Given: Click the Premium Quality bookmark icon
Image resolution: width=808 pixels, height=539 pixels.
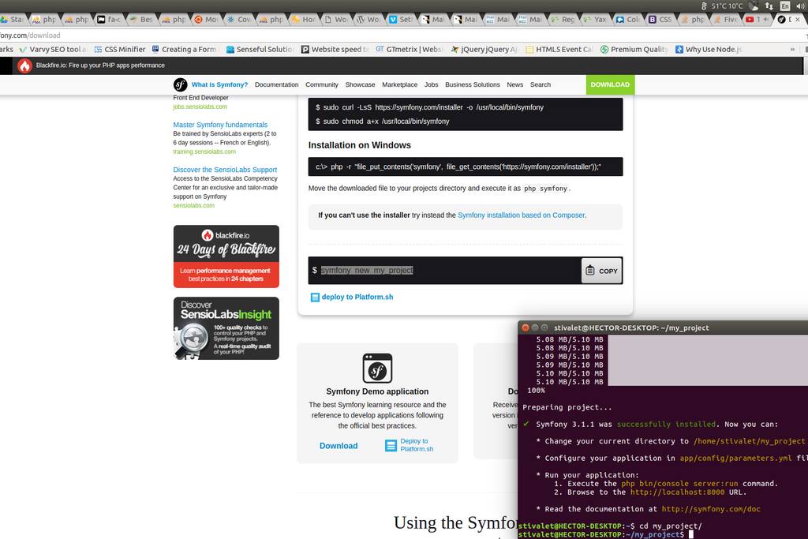Looking at the screenshot, I should point(604,50).
